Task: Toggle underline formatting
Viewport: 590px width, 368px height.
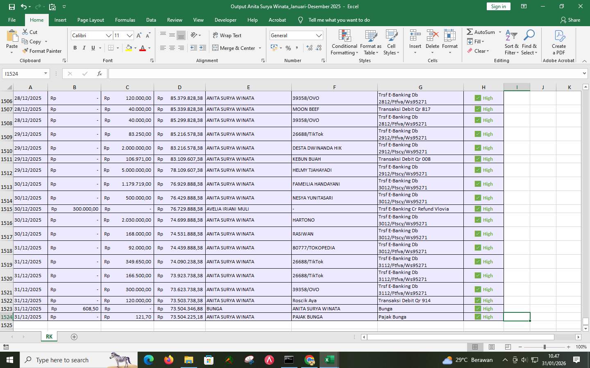Action: [93, 48]
